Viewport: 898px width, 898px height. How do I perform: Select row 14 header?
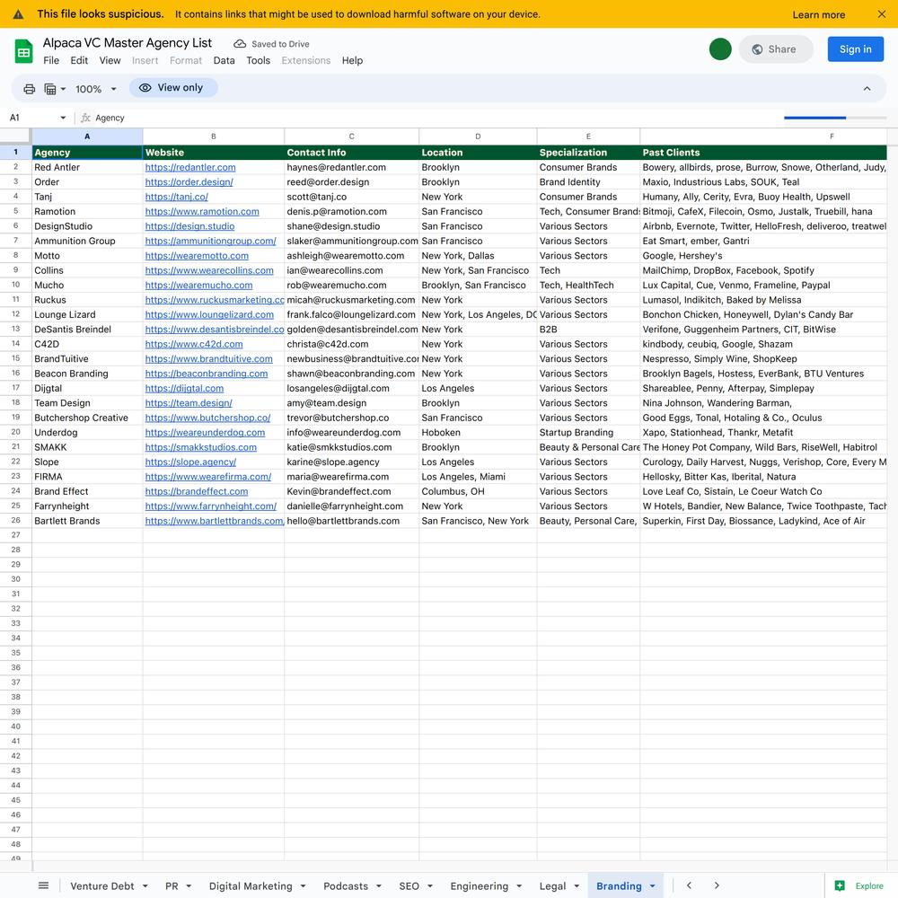(x=15, y=344)
